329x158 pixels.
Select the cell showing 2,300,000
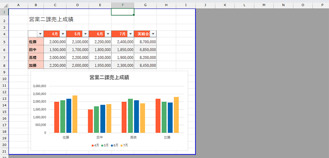pyautogui.click(x=123, y=65)
